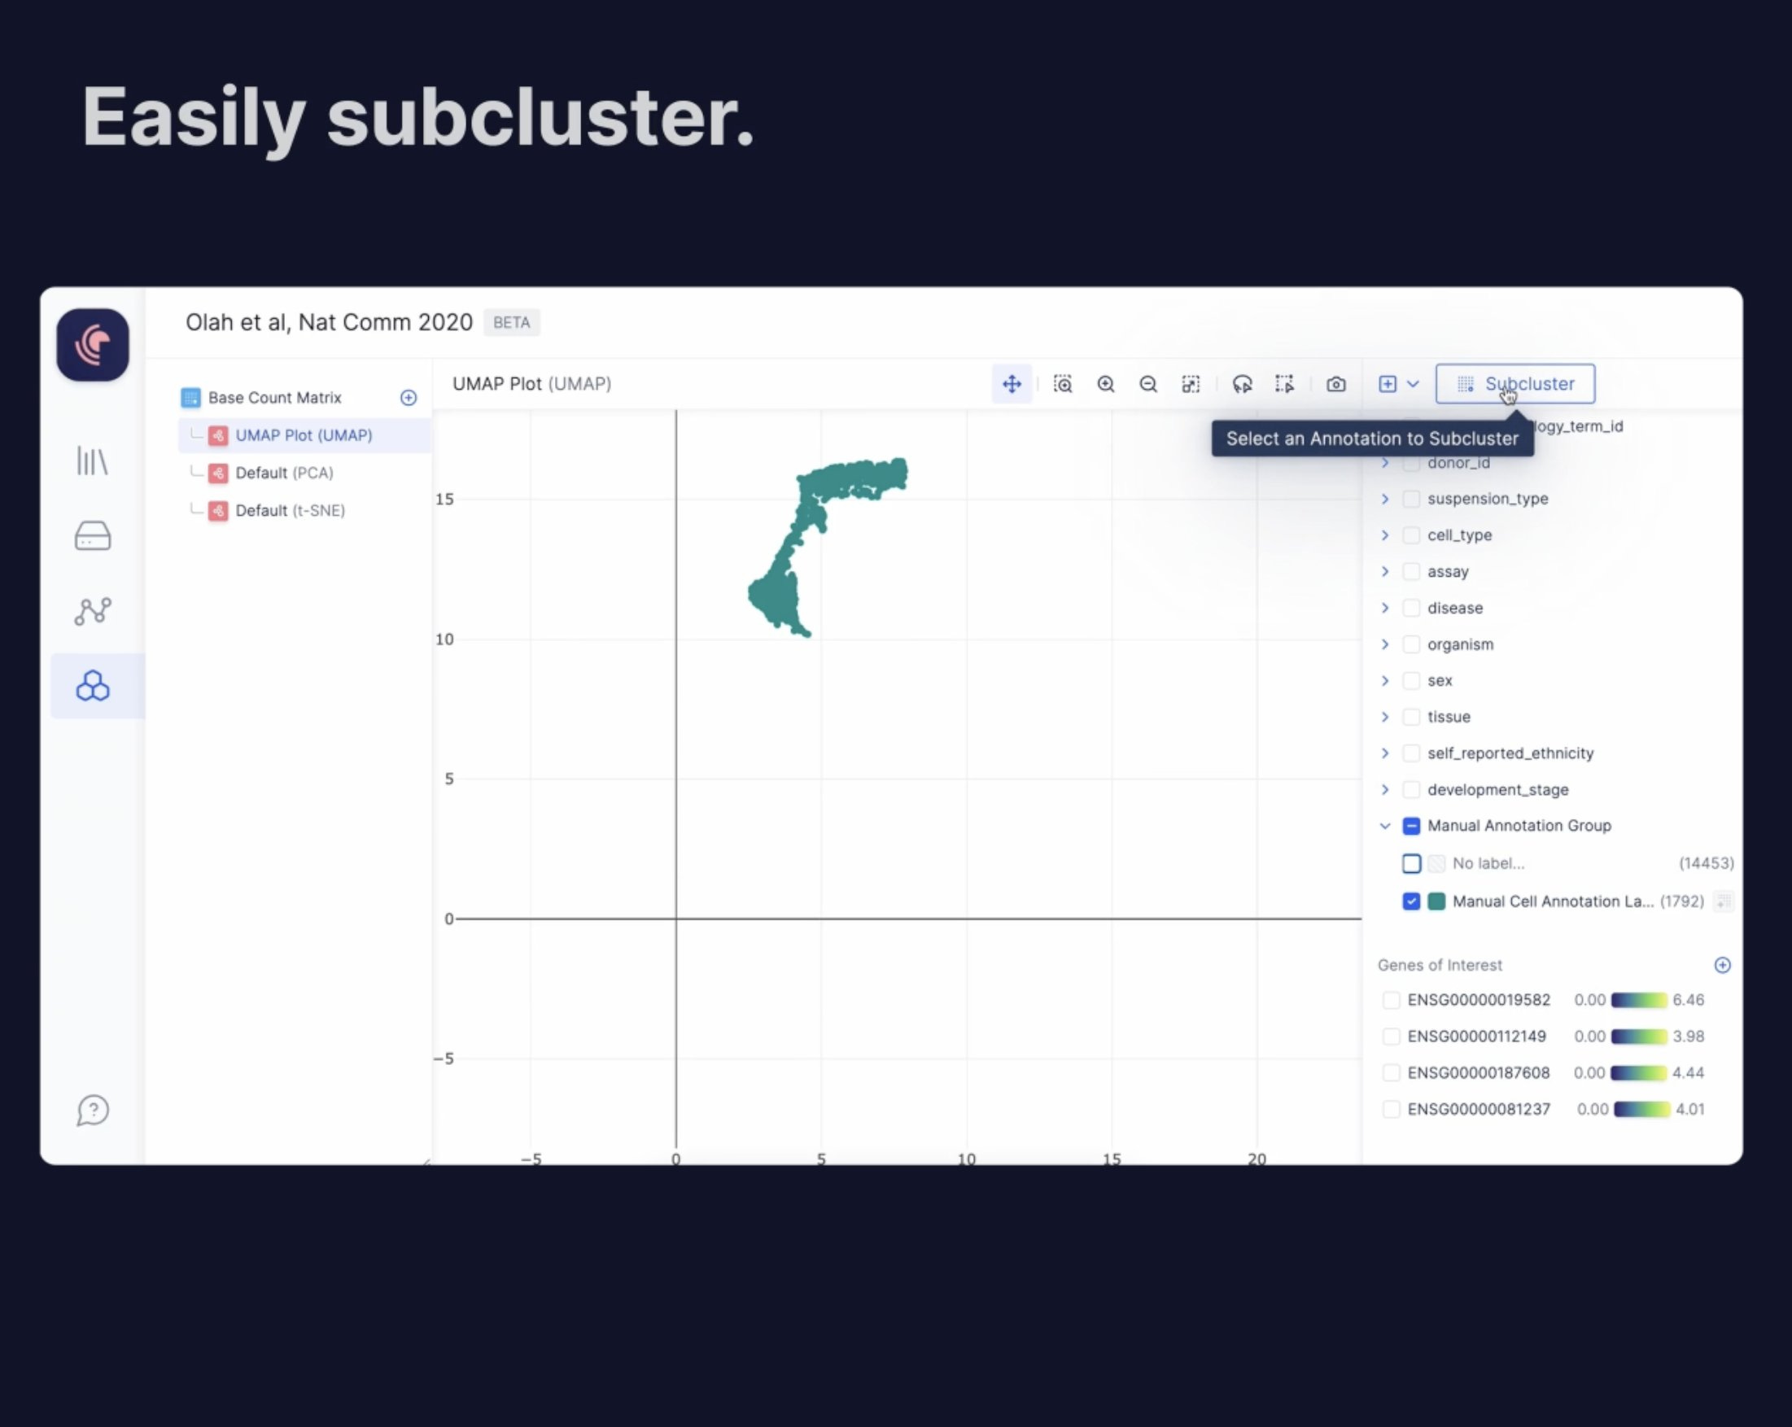1792x1427 pixels.
Task: Uncheck the Manual Cell Annotation label
Action: pyautogui.click(x=1410, y=901)
